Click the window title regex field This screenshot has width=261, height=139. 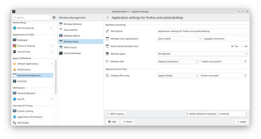pyautogui.click(x=221, y=62)
